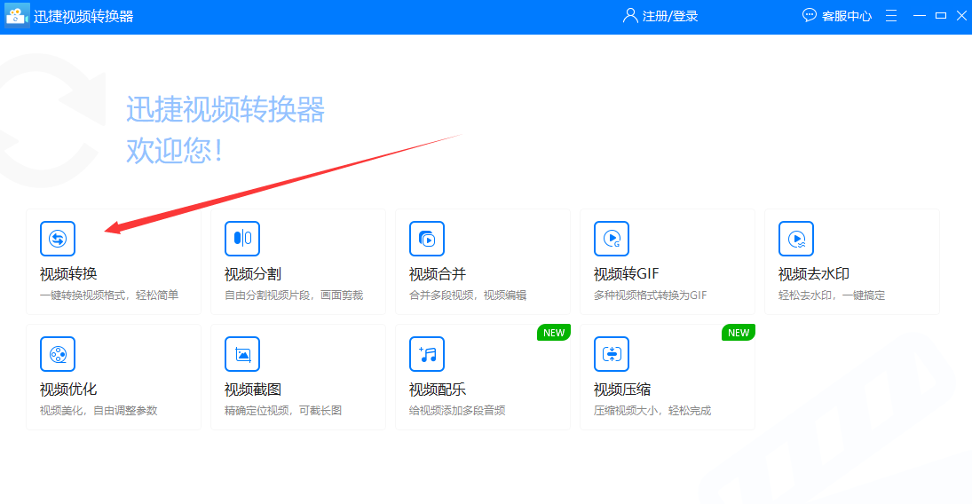The height and width of the screenshot is (504, 972).
Task: Click description 一键转换视频格式，轻松简单
Action: click(109, 295)
